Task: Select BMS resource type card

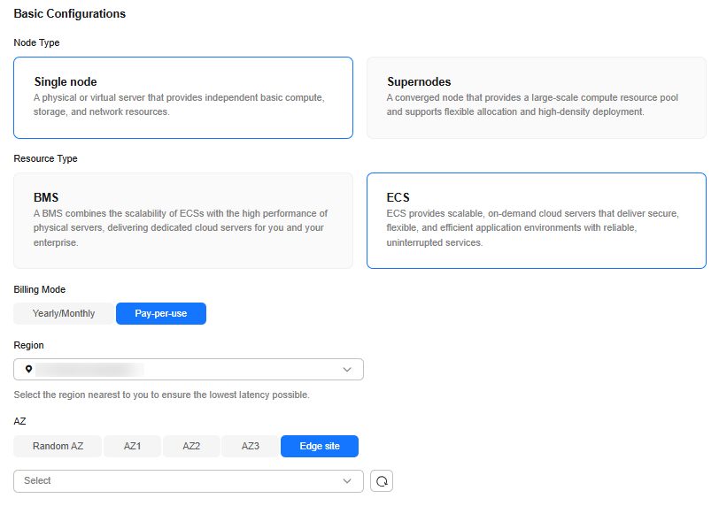Action: [183, 221]
